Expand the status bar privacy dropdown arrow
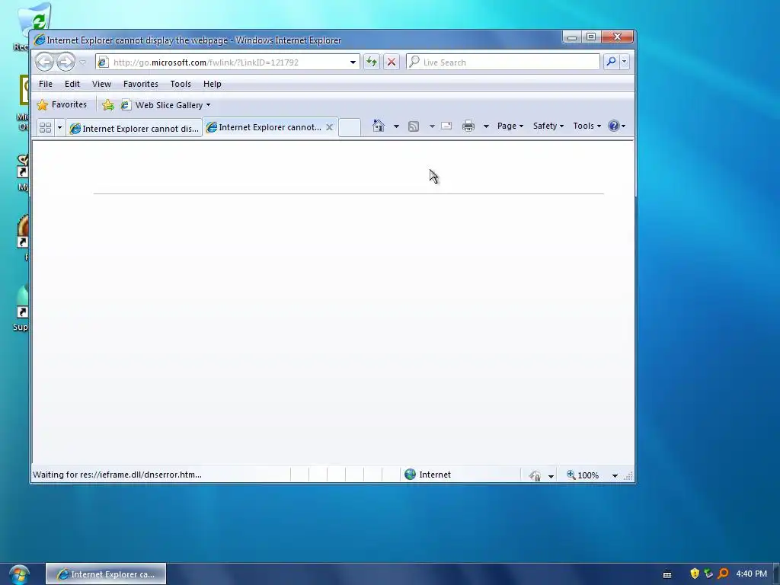780x585 pixels. [551, 476]
